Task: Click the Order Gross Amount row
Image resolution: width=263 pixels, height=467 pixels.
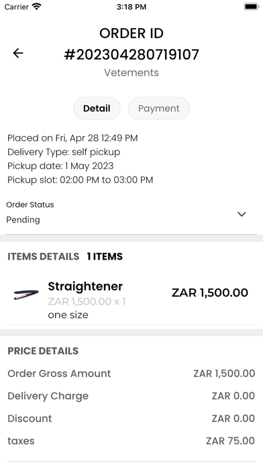Action: (x=131, y=374)
